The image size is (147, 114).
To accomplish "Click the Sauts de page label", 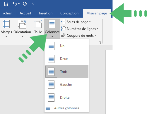I will (77, 22).
